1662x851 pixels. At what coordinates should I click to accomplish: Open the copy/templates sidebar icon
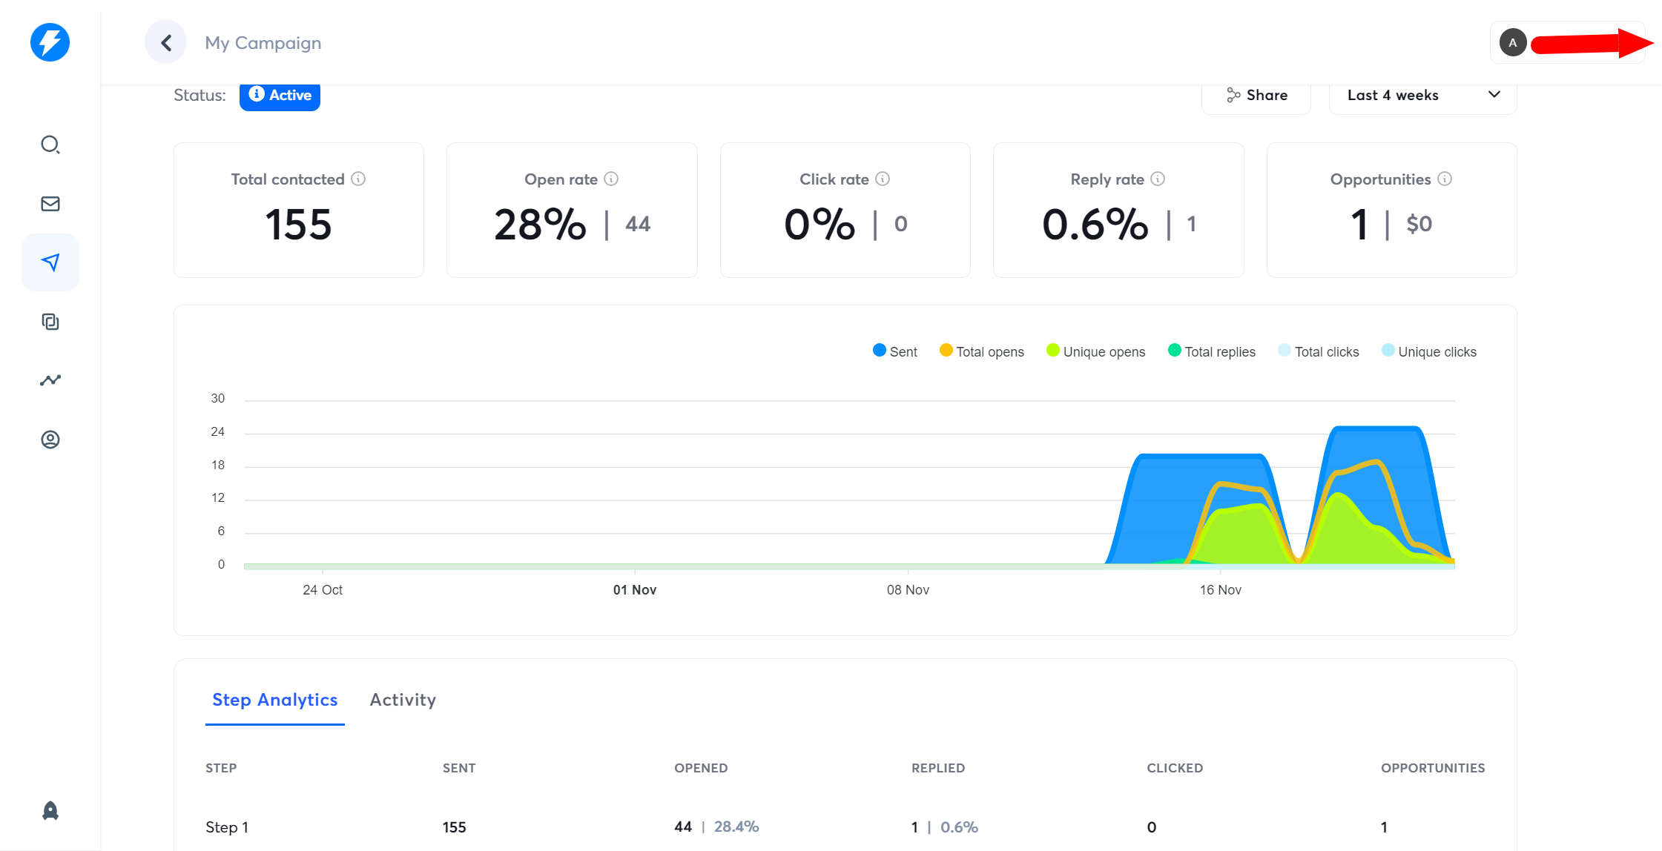pyautogui.click(x=50, y=322)
